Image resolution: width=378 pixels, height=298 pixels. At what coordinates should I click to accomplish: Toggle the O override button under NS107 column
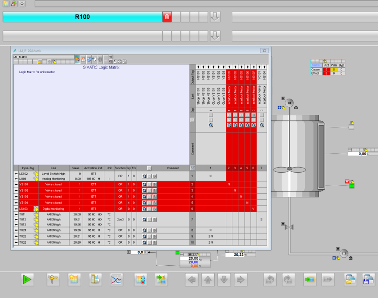click(254, 115)
